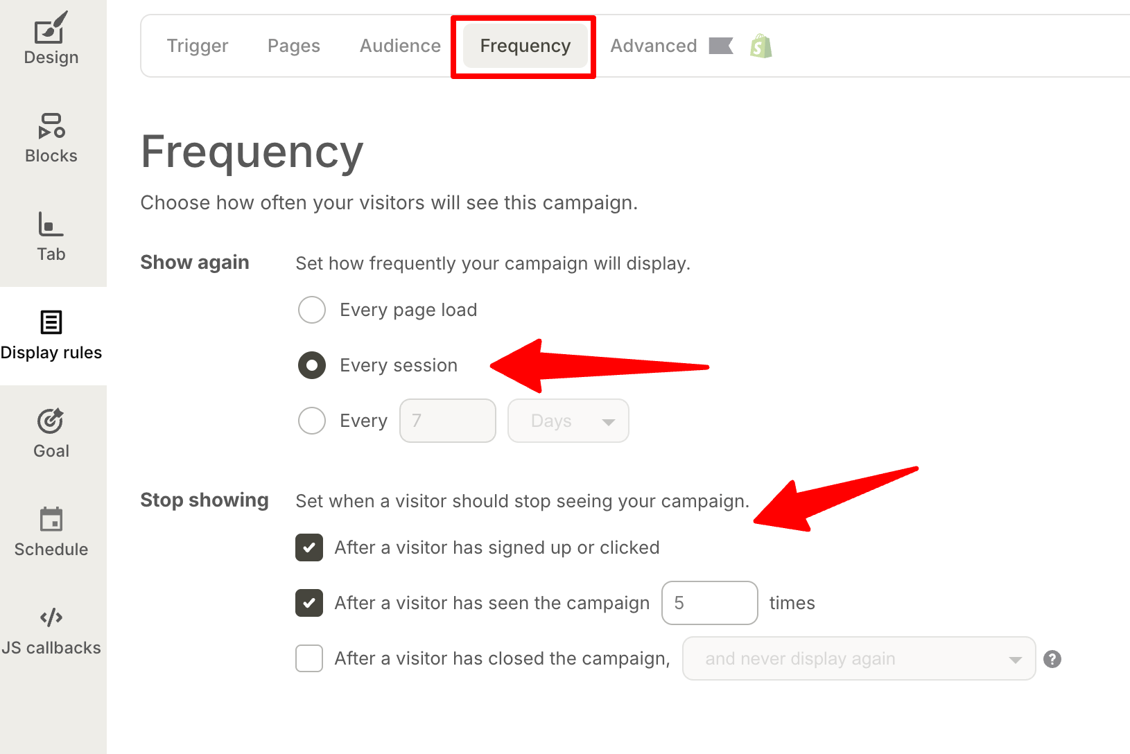Switch to the Audience tab
Screen dimensions: 1130x754
[x=400, y=46]
